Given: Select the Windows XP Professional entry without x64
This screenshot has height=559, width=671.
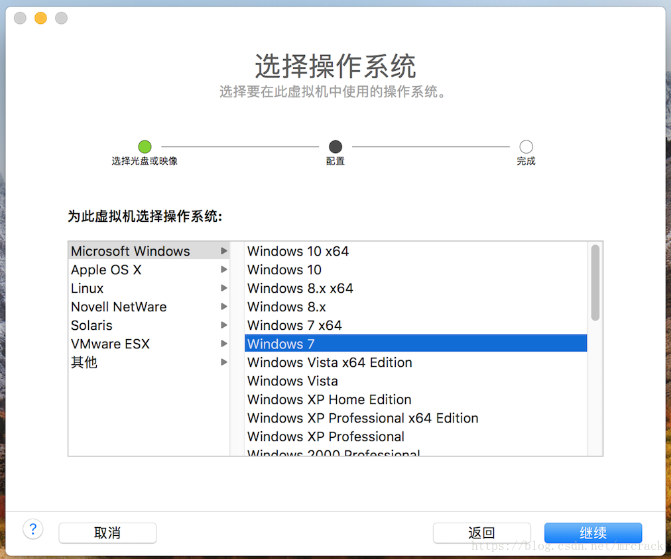Looking at the screenshot, I should click(x=416, y=436).
